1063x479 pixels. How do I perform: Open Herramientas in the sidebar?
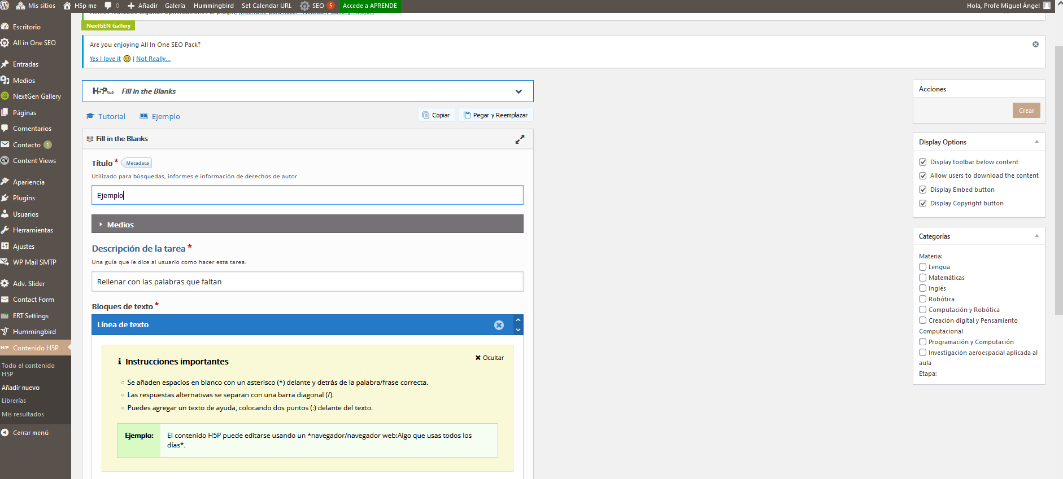[x=33, y=230]
